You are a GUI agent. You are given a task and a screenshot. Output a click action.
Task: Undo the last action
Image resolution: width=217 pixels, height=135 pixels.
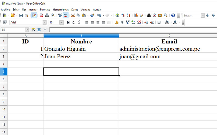[x=99, y=15]
